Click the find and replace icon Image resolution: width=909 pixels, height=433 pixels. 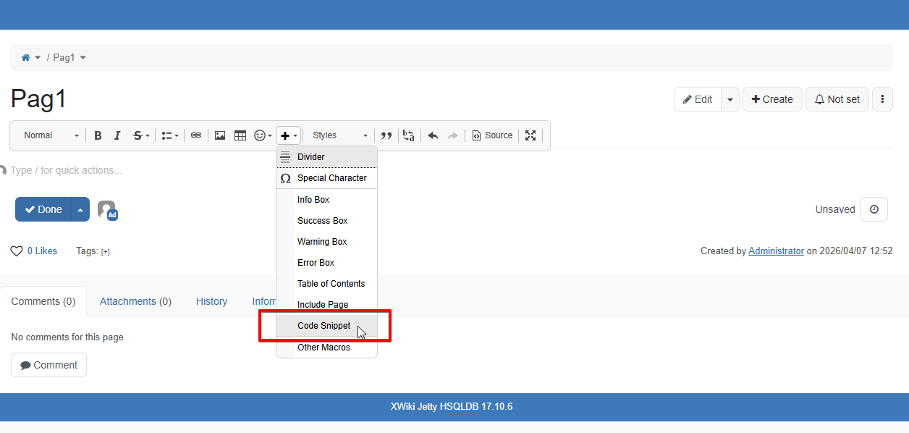click(409, 135)
